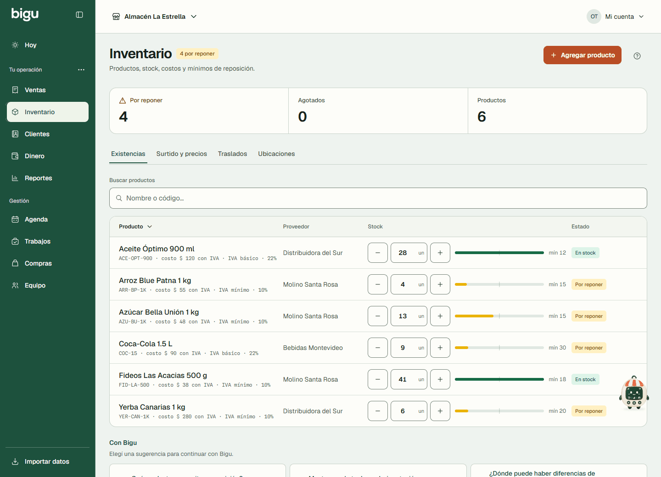Image resolution: width=661 pixels, height=477 pixels.
Task: Open the Compras section
Action: point(48,263)
